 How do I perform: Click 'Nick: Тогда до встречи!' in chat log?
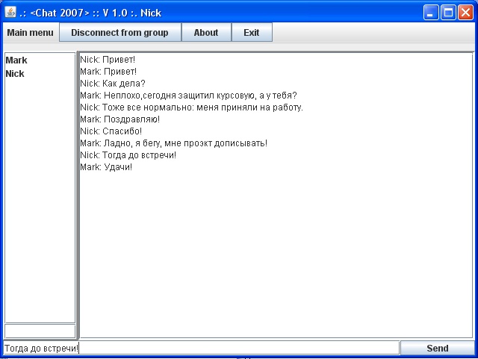tap(128, 154)
